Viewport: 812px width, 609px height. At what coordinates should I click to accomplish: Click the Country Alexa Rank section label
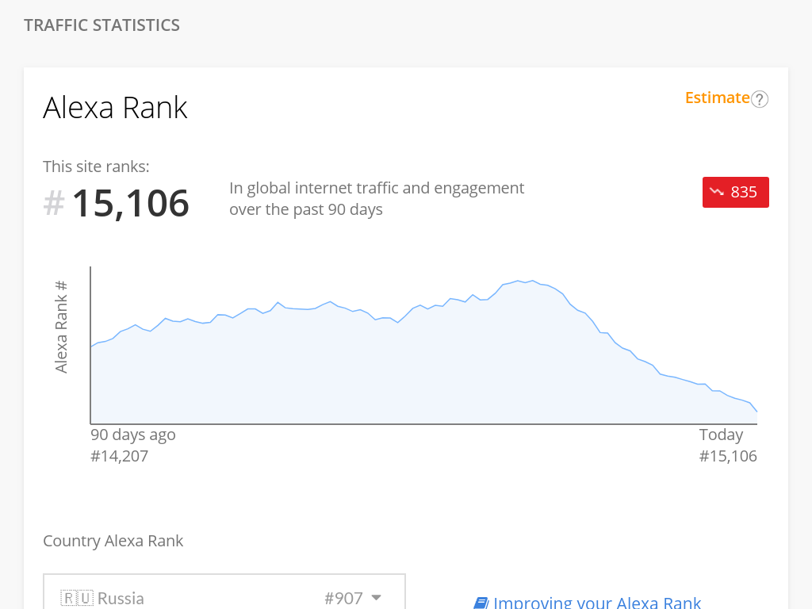click(113, 541)
